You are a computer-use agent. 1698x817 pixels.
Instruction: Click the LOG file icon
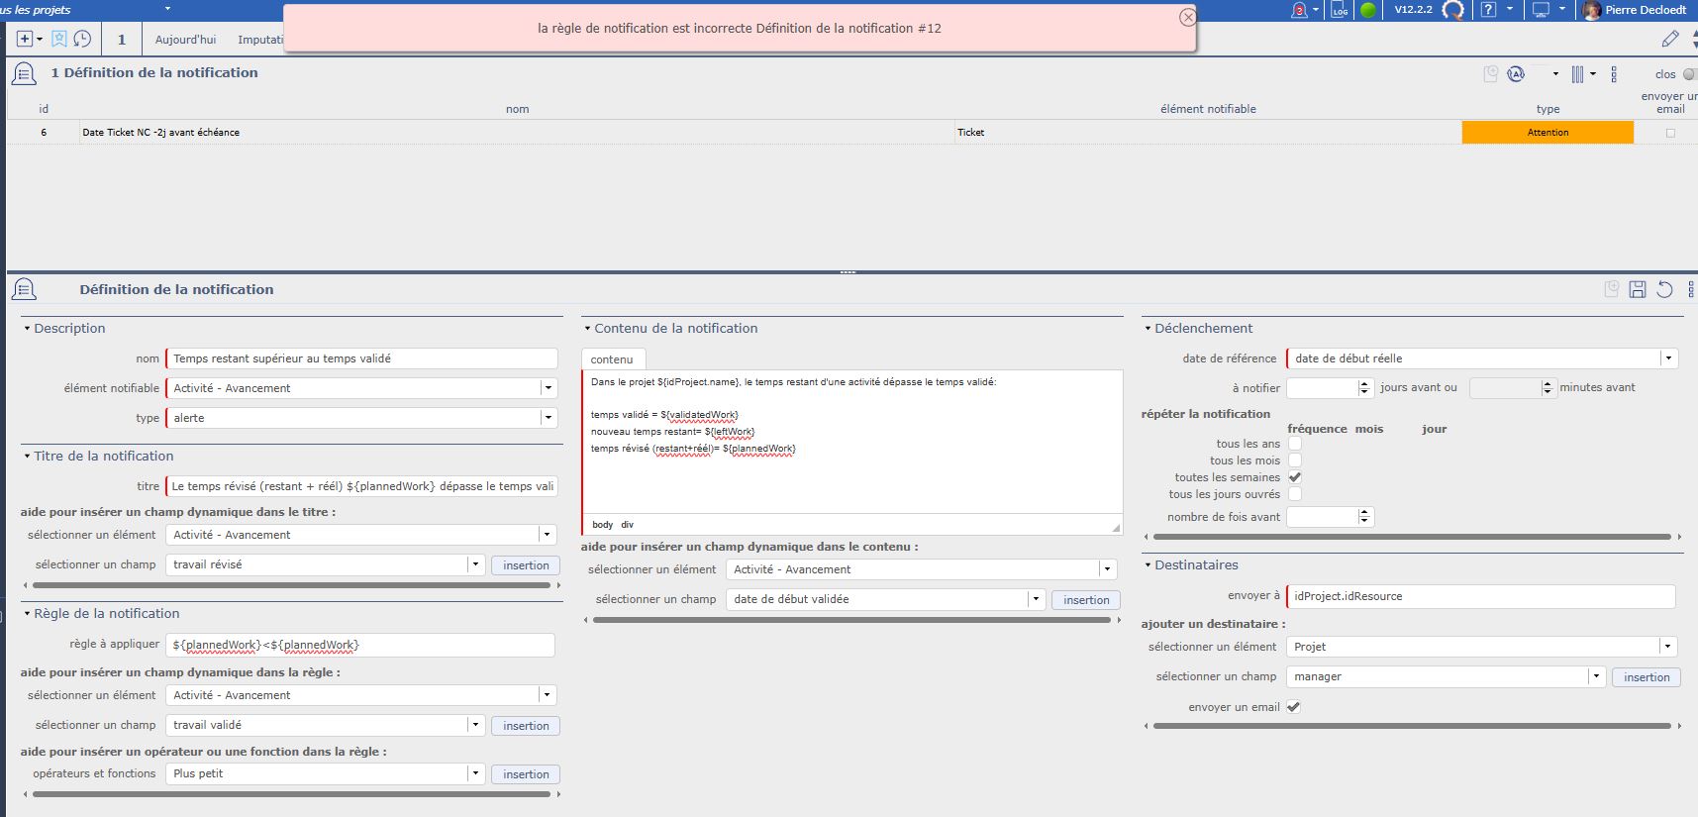(1340, 10)
